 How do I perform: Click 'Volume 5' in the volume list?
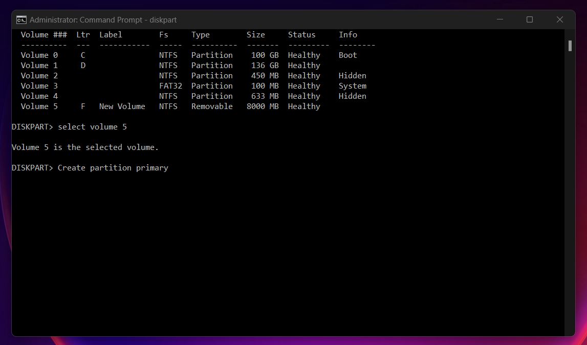coord(39,106)
